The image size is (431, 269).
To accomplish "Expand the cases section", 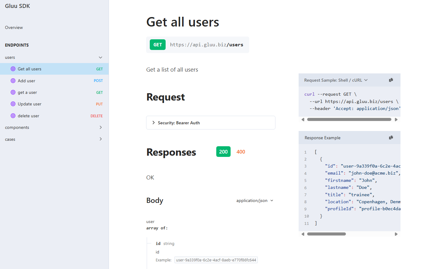I will point(100,139).
